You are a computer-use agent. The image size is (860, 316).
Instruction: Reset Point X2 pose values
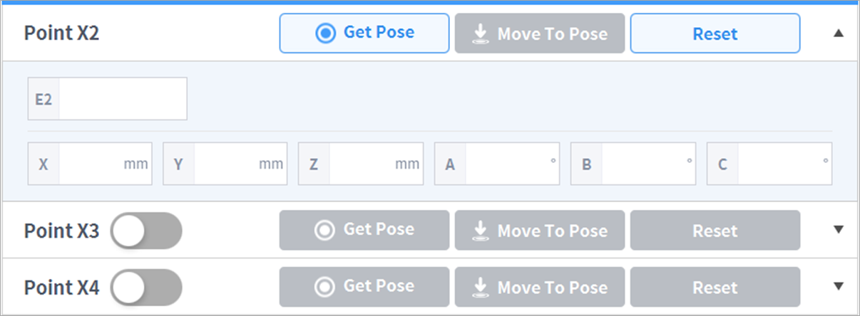715,33
